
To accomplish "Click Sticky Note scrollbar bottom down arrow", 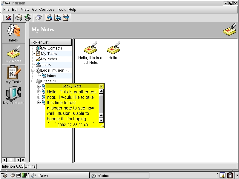I will tap(101, 120).
